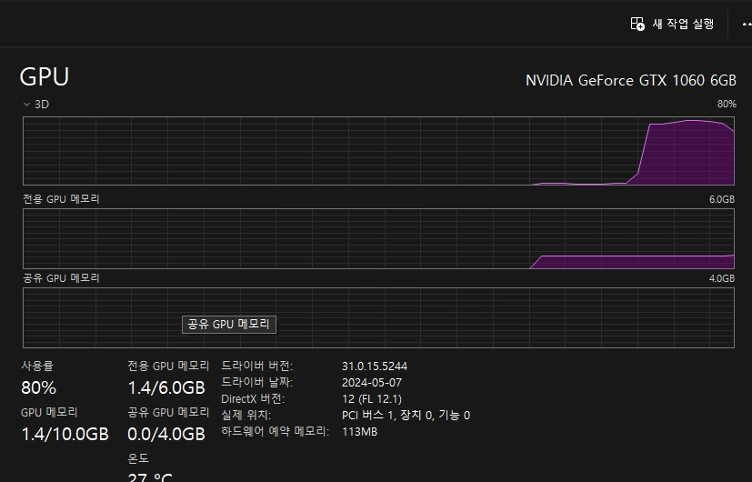This screenshot has height=482, width=752.
Task: Click the 0.0/4.0GB shared memory value
Action: [x=166, y=434]
